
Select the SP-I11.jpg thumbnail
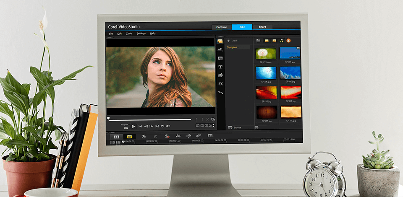pos(290,92)
